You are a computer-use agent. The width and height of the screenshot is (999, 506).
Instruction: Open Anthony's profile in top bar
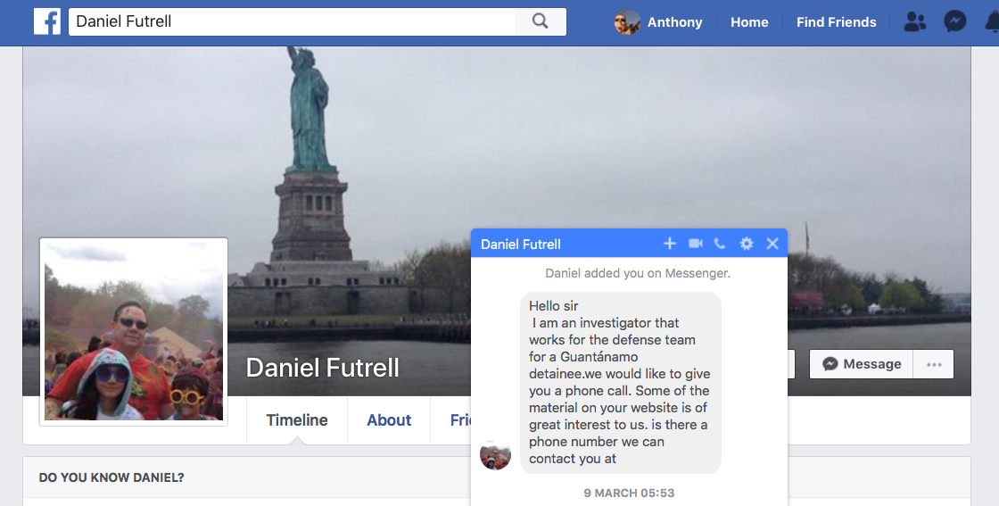point(659,22)
